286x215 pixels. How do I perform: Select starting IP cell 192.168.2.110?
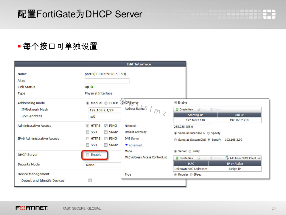(195, 120)
